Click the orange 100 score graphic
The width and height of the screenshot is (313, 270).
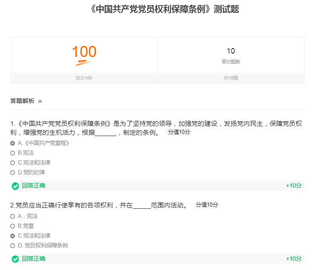(x=84, y=55)
